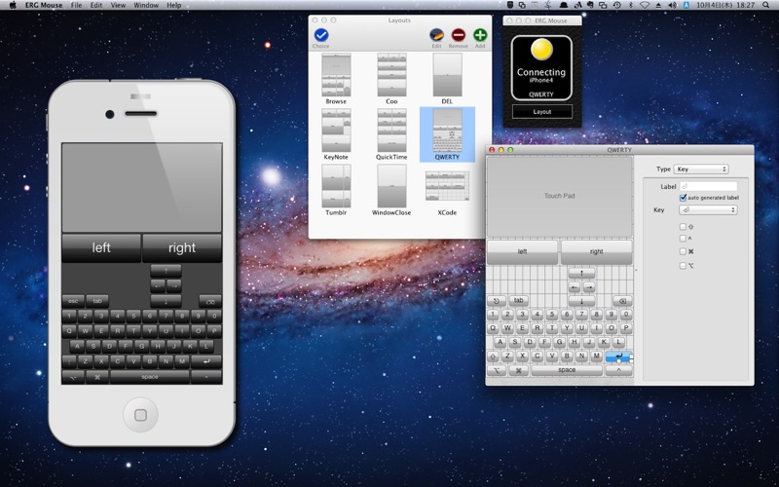Open the Type dropdown set to Key

point(700,169)
